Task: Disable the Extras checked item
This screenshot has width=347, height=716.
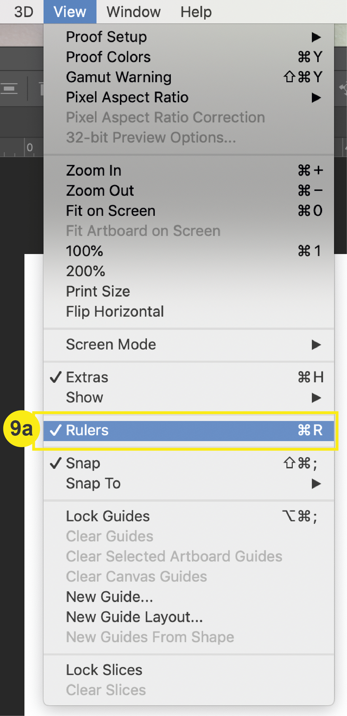Action: point(87,377)
